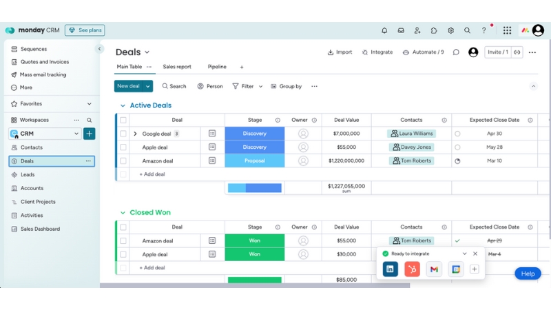The height and width of the screenshot is (310, 551).
Task: Tick the Google deal row checkbox
Action: (123, 134)
